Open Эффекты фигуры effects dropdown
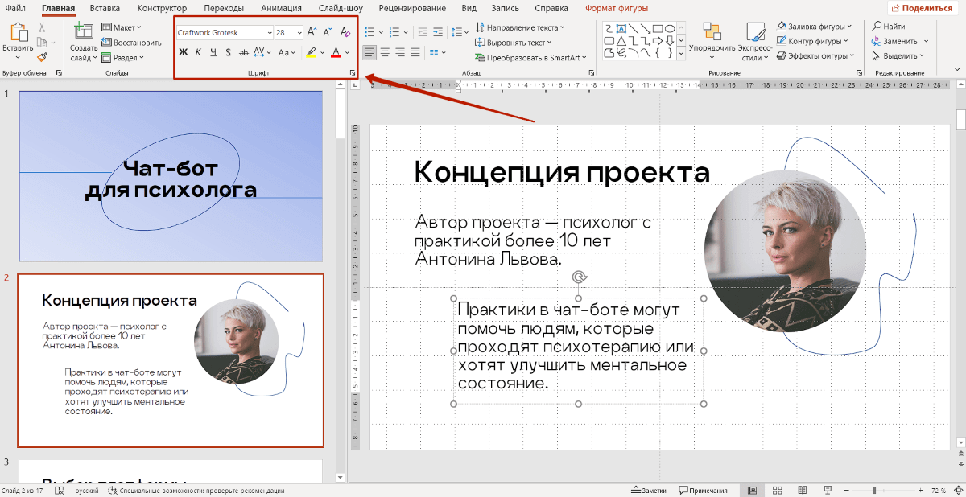This screenshot has width=966, height=497. 815,56
